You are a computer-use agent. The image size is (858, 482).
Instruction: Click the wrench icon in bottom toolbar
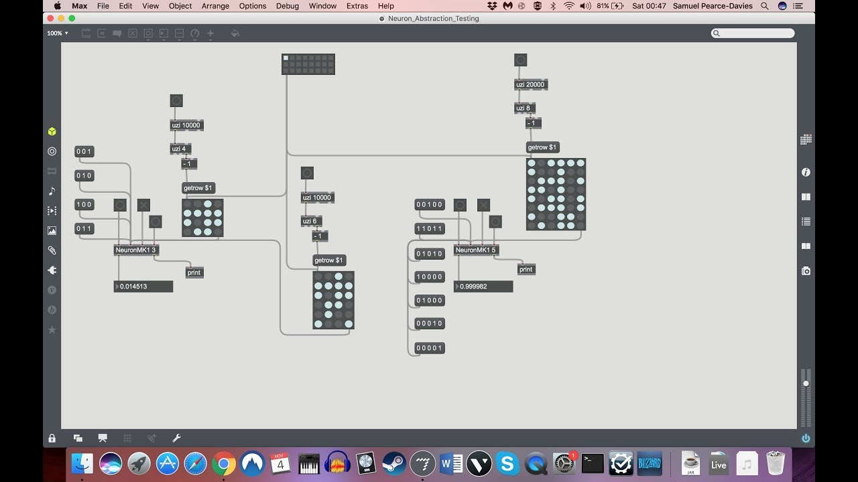pos(177,438)
